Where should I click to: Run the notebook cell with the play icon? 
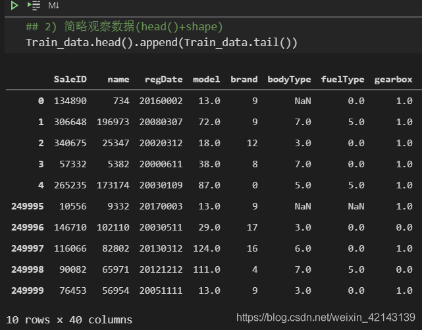coord(14,5)
